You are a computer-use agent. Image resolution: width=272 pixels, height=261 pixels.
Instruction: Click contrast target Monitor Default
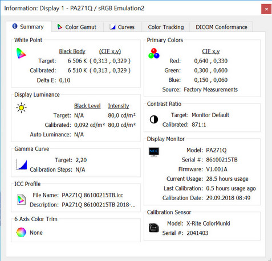point(210,115)
